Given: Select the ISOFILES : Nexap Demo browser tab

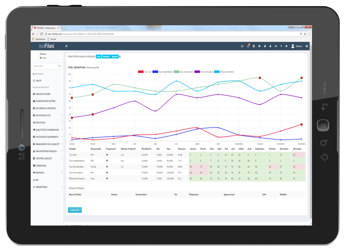Looking at the screenshot, I should (x=46, y=28).
